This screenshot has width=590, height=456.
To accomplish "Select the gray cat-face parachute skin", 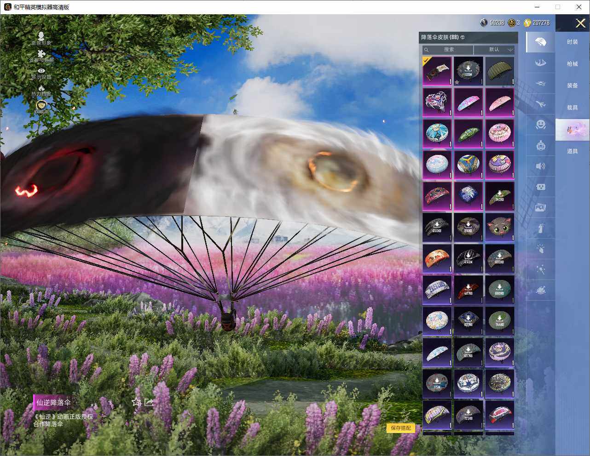I will pyautogui.click(x=499, y=227).
